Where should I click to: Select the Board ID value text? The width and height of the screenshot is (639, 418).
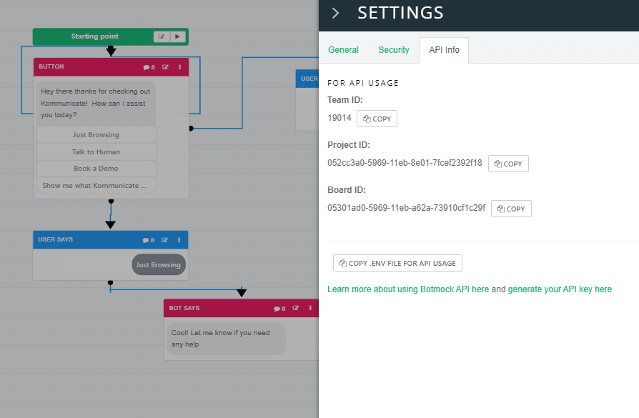(406, 208)
